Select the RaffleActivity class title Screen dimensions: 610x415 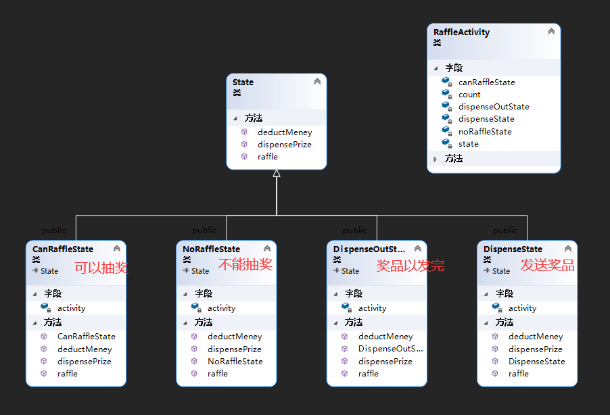pyautogui.click(x=462, y=32)
